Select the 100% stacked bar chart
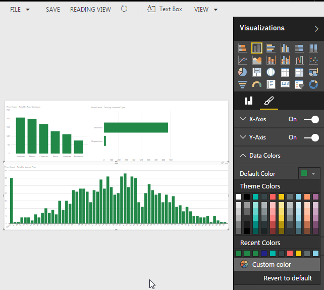This screenshot has width=324, height=290. pos(299,48)
